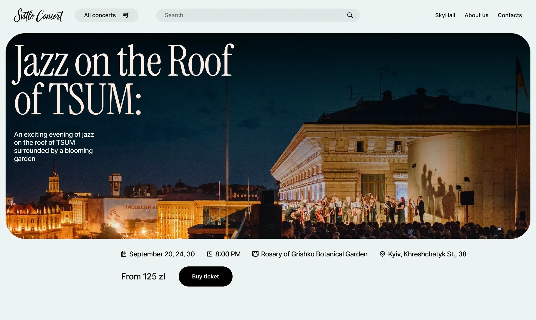Select the September 20, 24, 30 dates text

162,254
